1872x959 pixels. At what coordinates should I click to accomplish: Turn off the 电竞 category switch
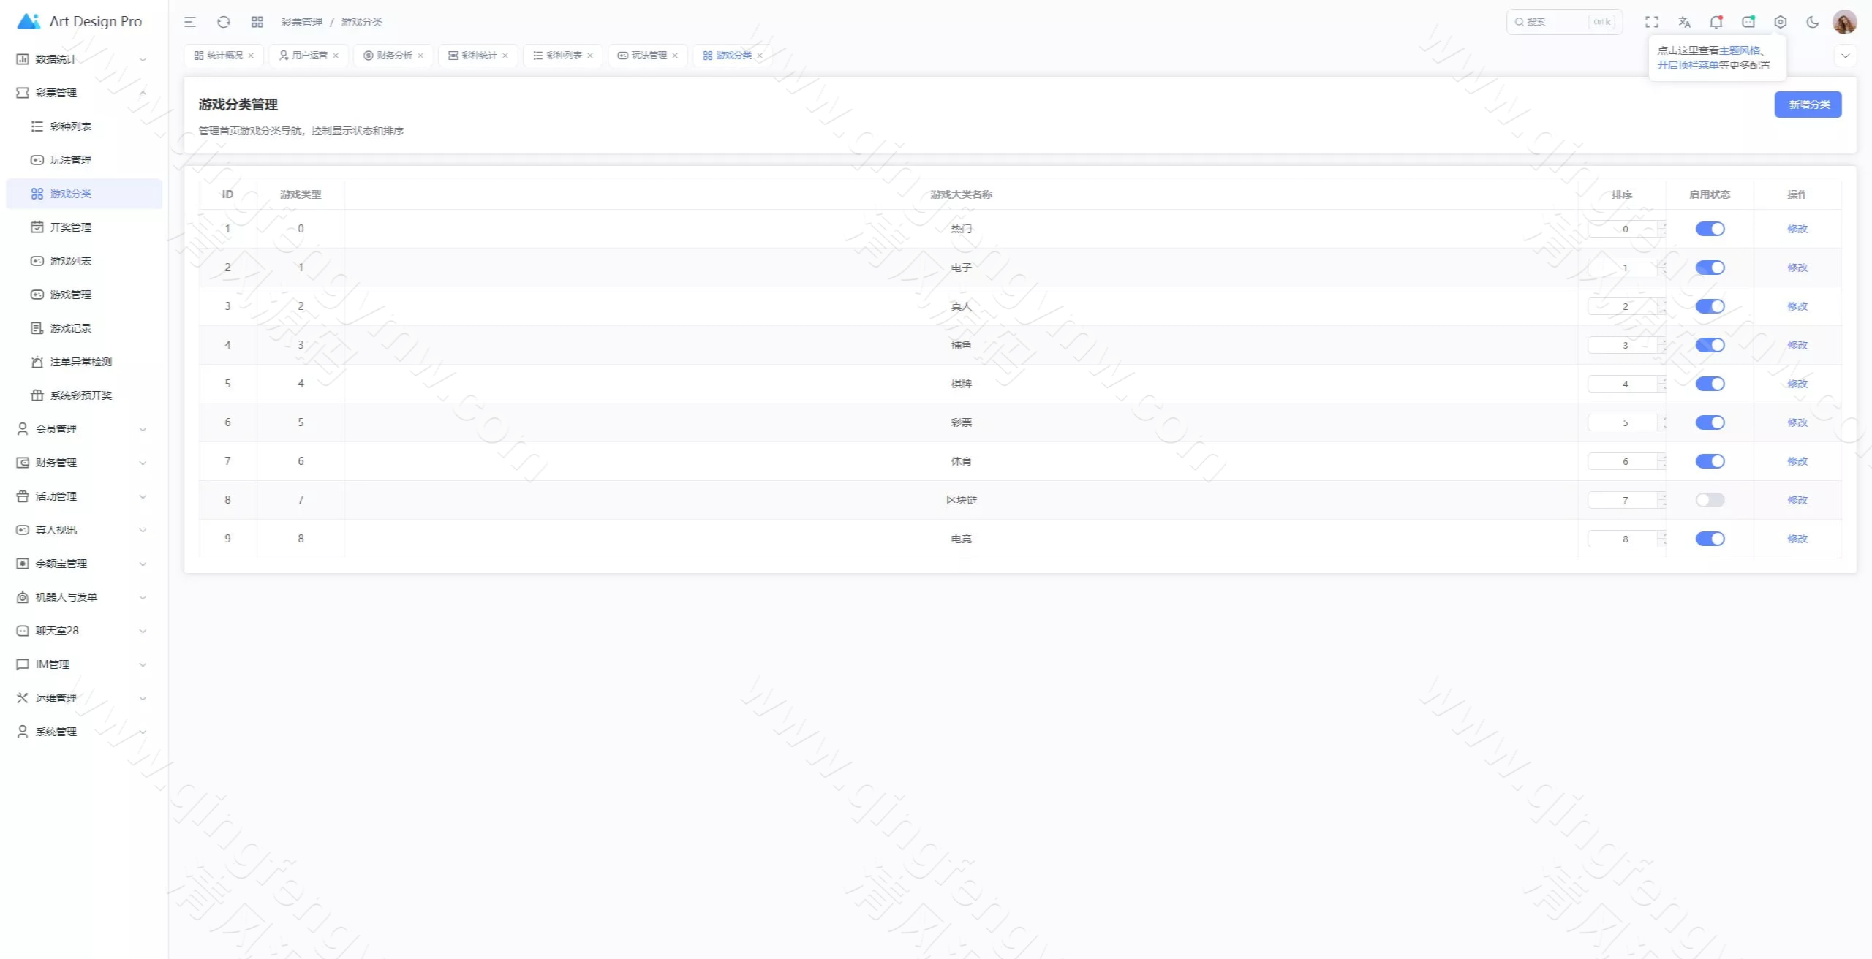[x=1710, y=539]
